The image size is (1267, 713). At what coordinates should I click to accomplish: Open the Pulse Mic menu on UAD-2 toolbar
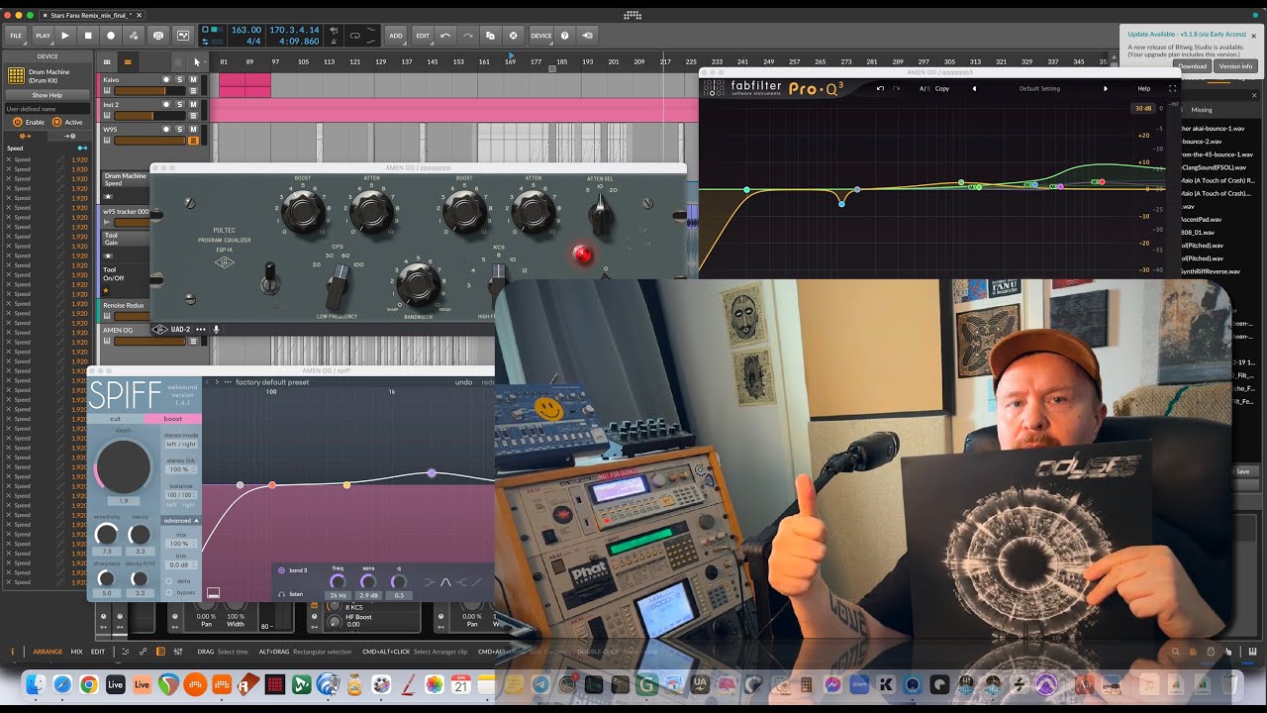click(217, 330)
